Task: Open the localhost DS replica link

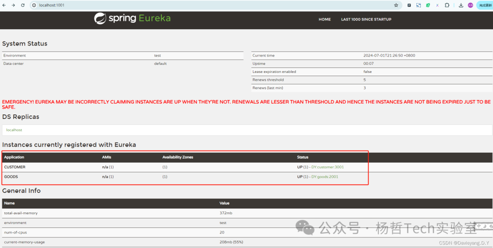Action: pyautogui.click(x=14, y=130)
